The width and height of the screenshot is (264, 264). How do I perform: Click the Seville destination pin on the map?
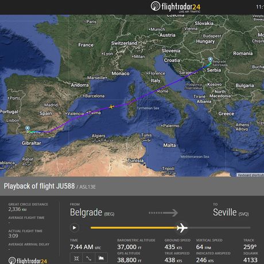pyautogui.click(x=28, y=128)
